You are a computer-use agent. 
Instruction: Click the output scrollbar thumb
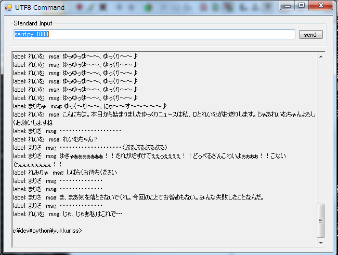[x=321, y=221]
